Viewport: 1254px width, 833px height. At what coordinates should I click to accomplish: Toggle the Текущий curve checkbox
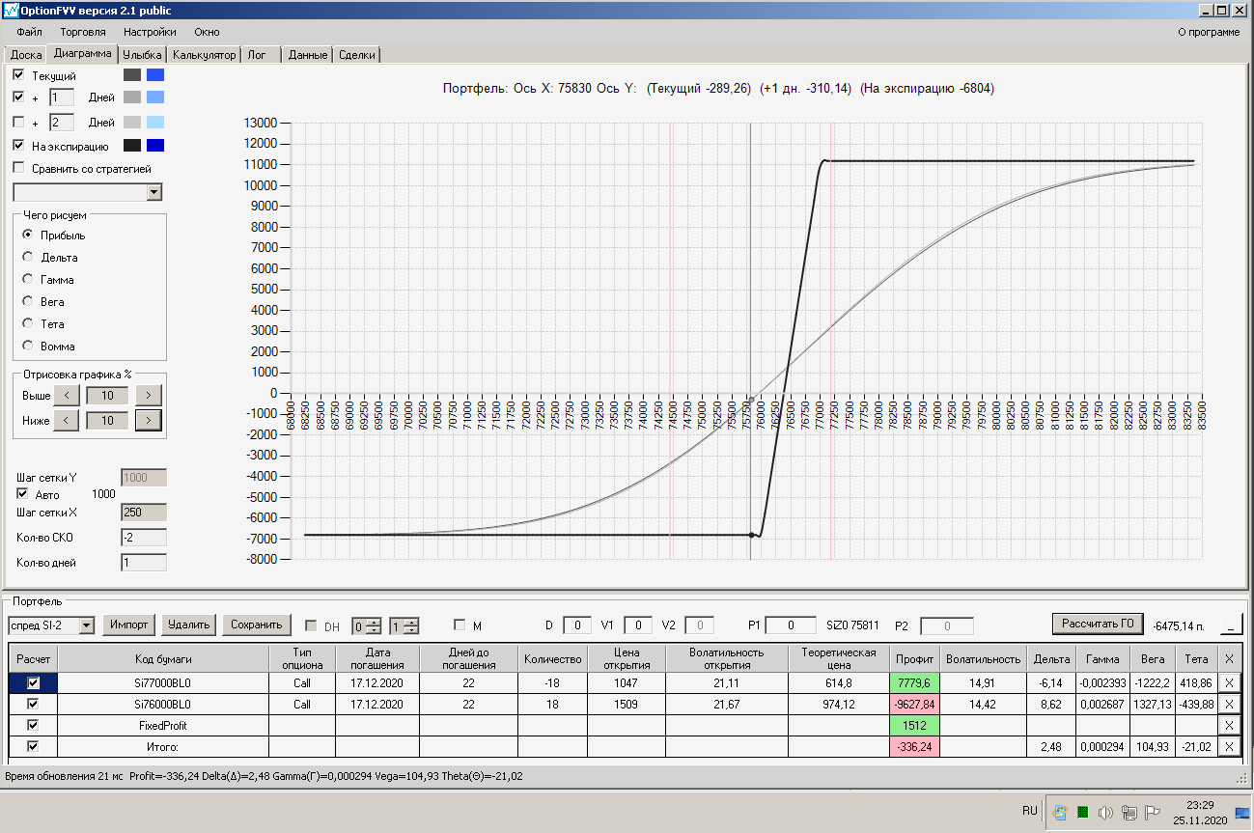19,74
